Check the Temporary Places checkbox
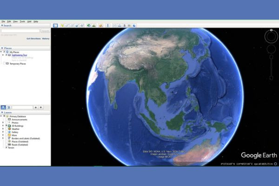 pos(5,64)
